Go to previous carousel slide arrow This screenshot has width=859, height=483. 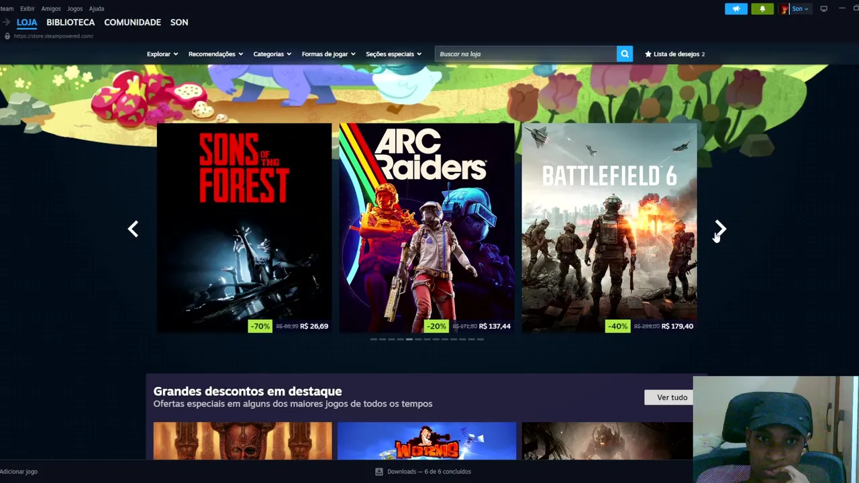133,229
